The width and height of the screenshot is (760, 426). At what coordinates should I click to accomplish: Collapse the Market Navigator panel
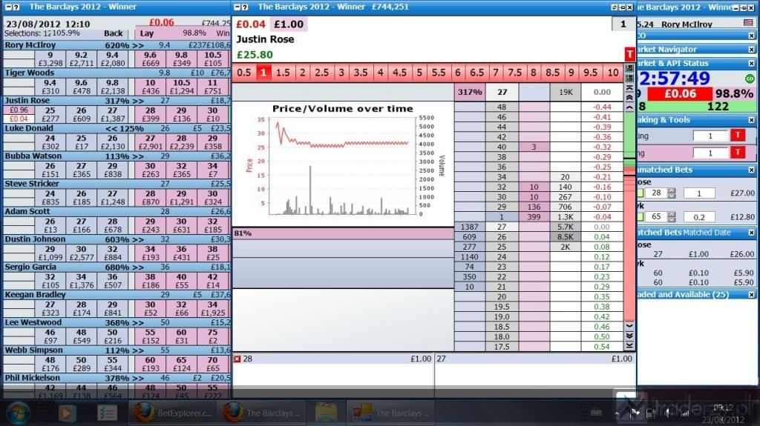pyautogui.click(x=752, y=50)
